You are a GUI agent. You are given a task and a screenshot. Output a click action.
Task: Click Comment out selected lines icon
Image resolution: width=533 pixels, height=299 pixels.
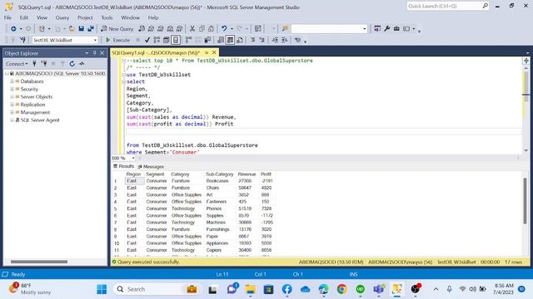252,40
